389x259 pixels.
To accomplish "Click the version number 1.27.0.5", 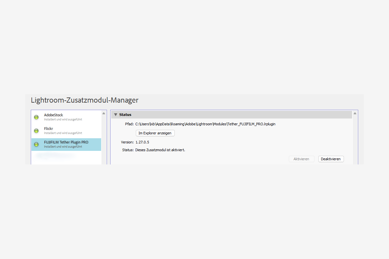I will tap(142, 142).
